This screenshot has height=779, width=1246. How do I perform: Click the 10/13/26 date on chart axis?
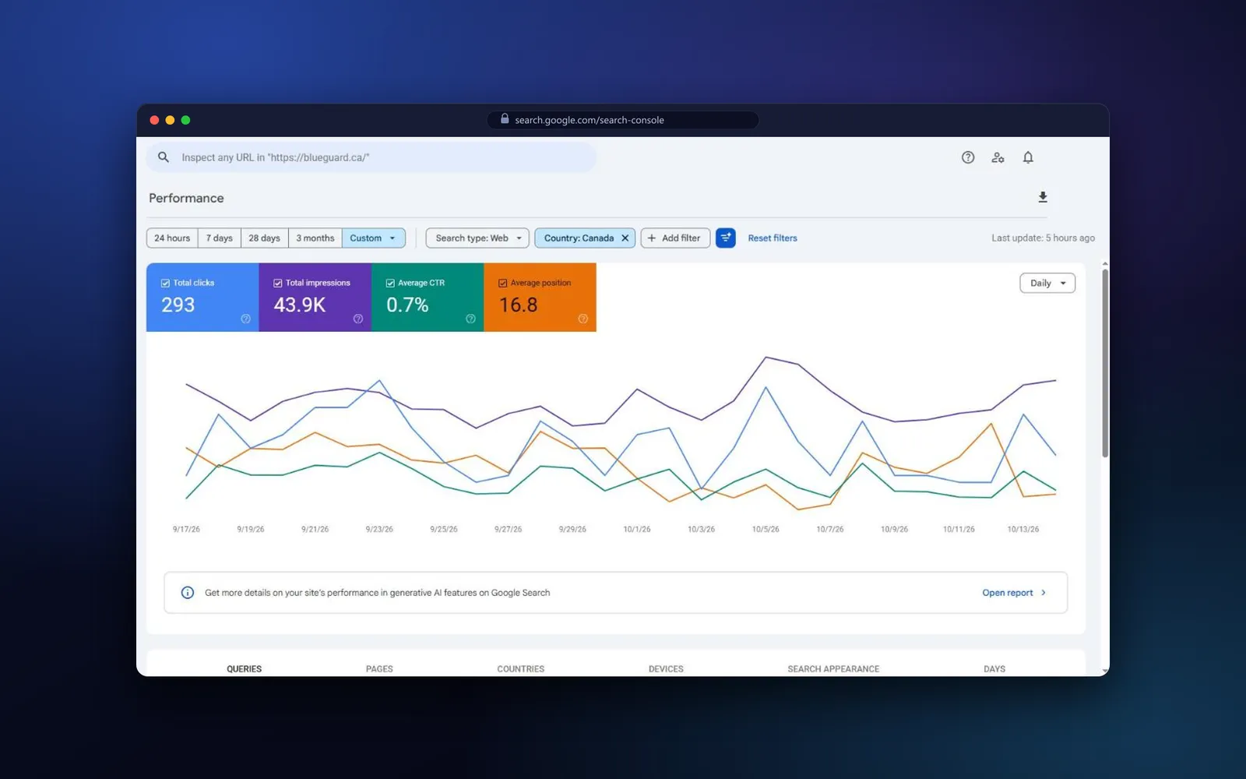pos(1023,529)
